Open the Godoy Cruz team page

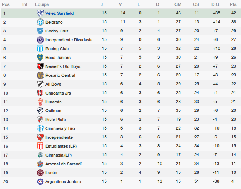click(x=57, y=31)
